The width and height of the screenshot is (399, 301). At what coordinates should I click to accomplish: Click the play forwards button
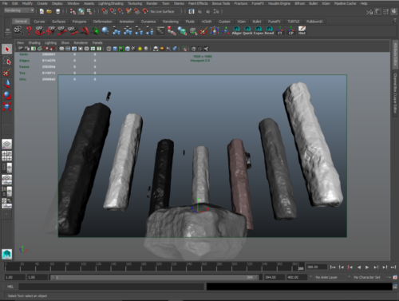(367, 267)
